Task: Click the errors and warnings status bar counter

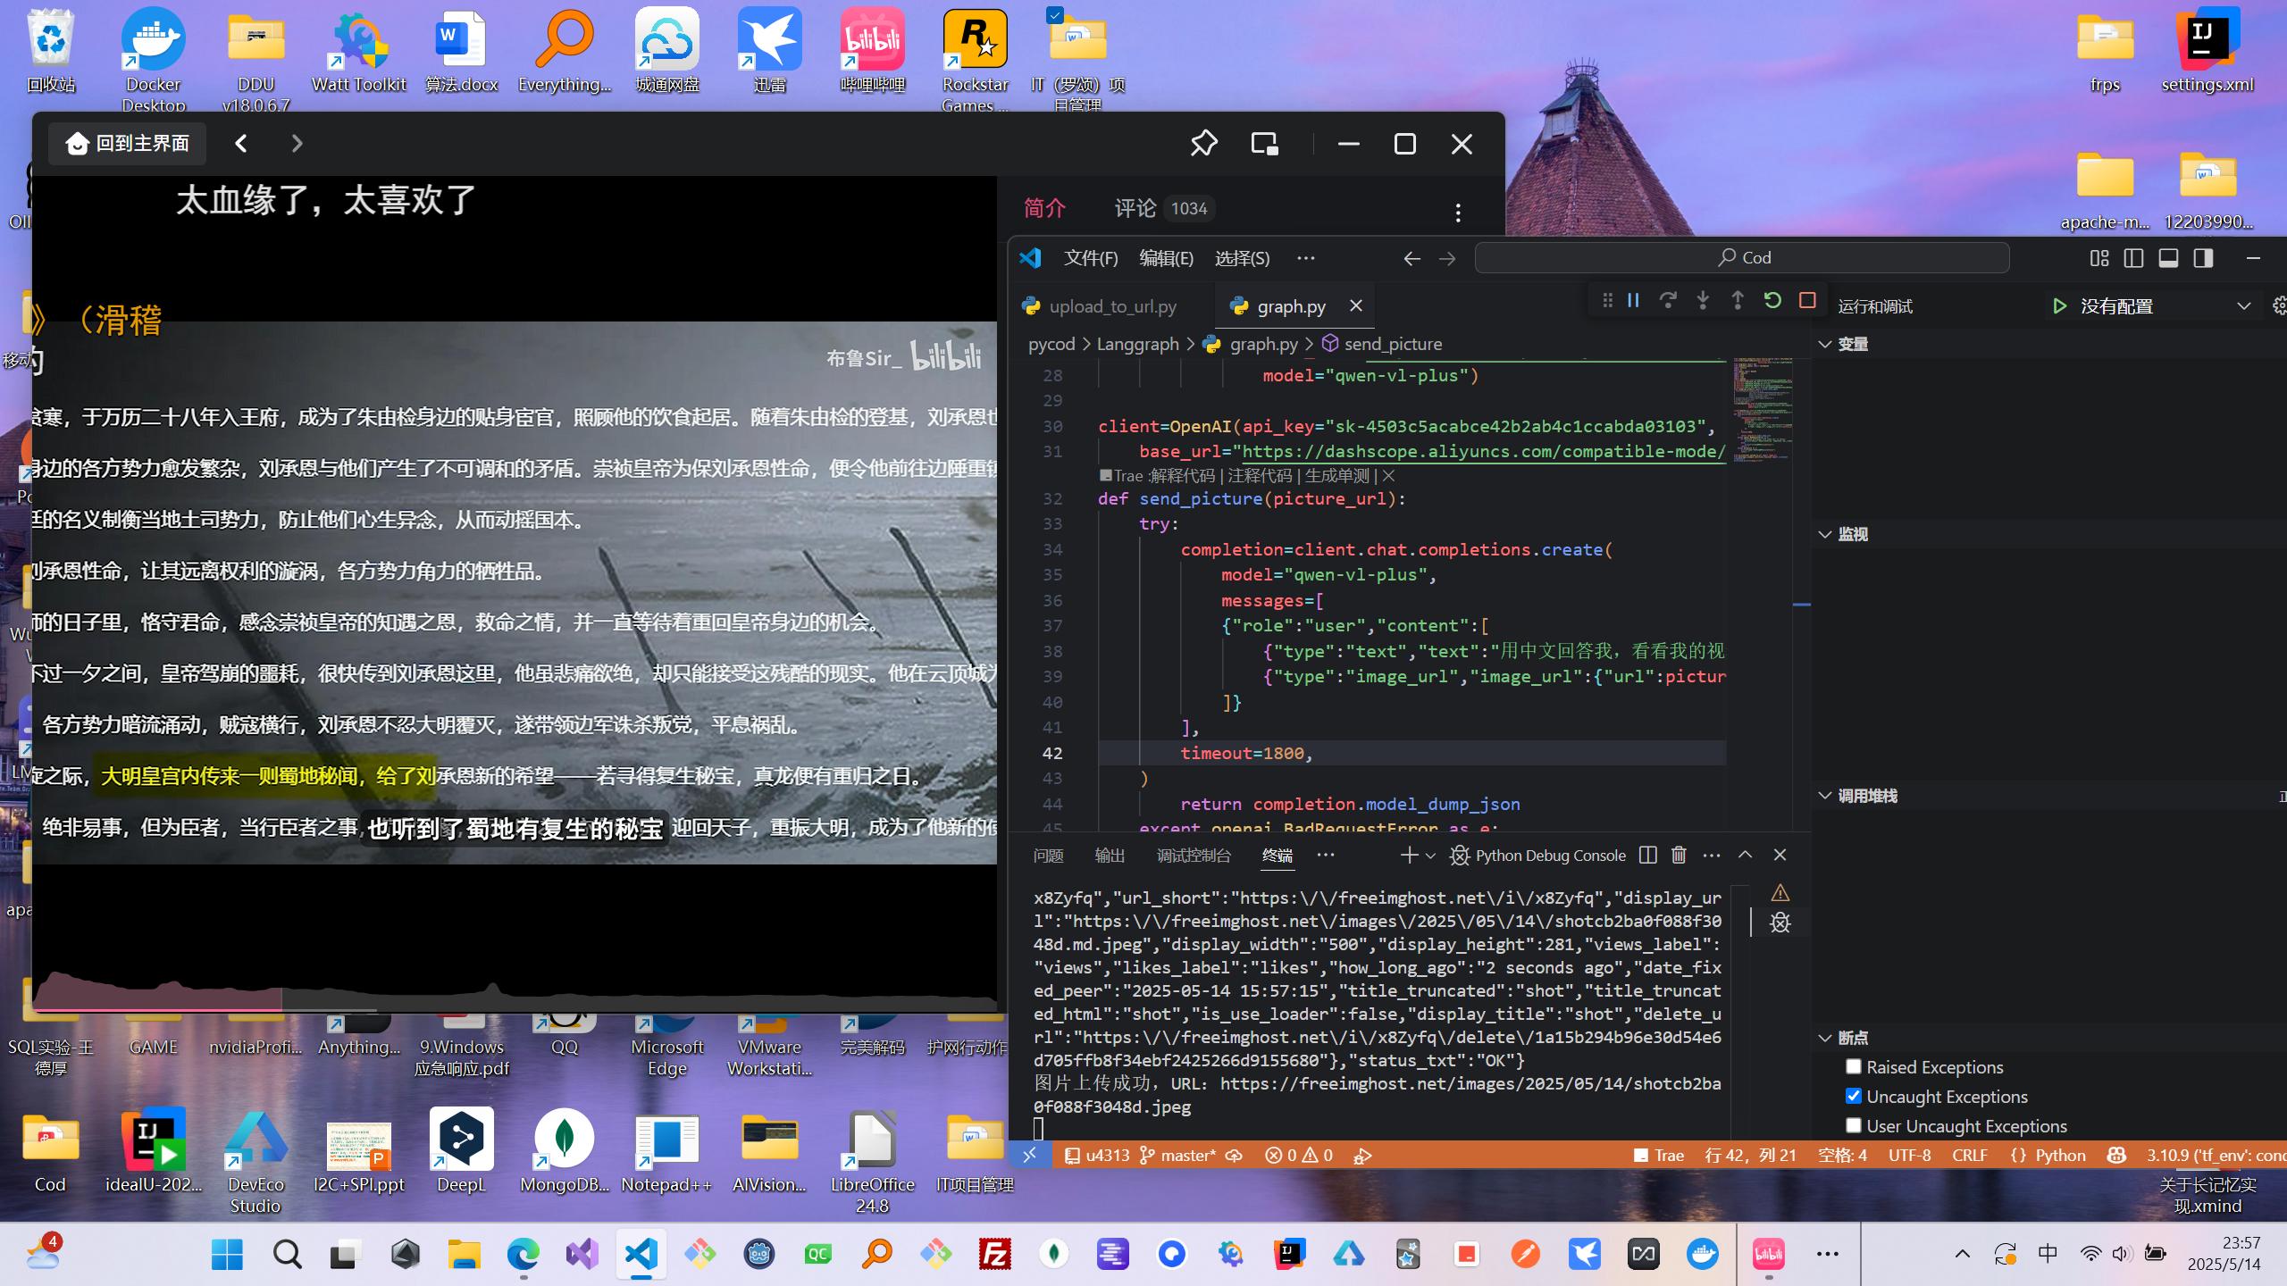Action: [1299, 1155]
